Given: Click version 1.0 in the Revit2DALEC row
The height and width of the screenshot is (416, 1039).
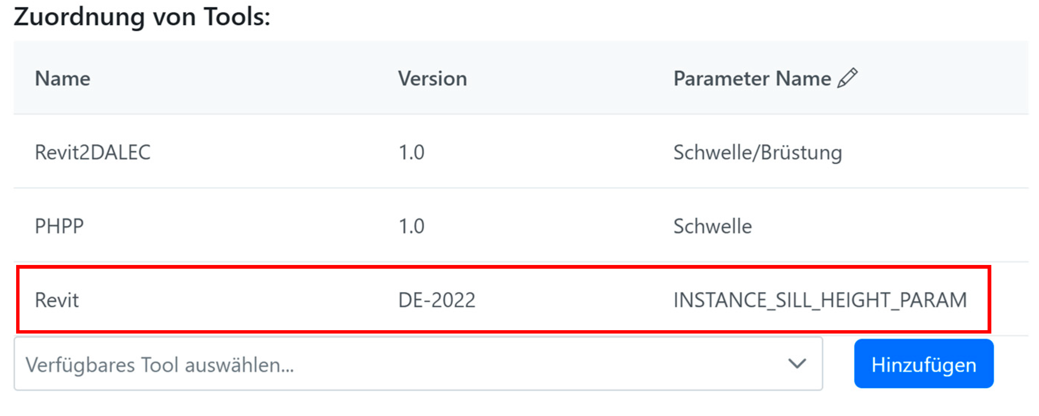Looking at the screenshot, I should 411,153.
